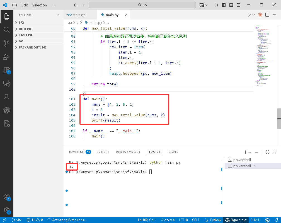
Task: Close the terminal panel
Action: click(x=275, y=152)
